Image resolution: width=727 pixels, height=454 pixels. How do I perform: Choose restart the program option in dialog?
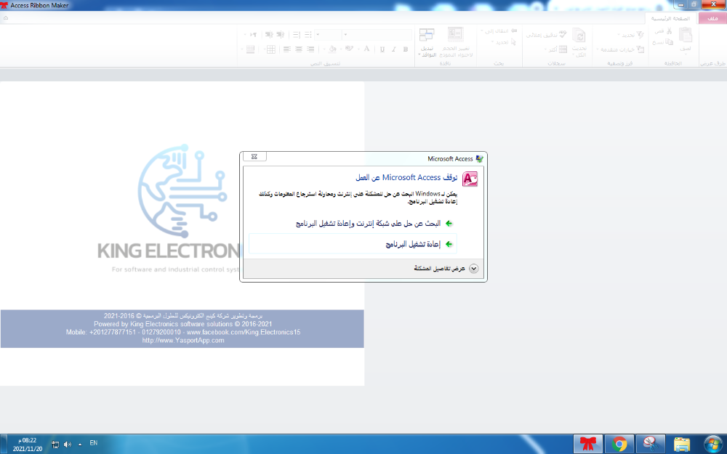coord(353,244)
